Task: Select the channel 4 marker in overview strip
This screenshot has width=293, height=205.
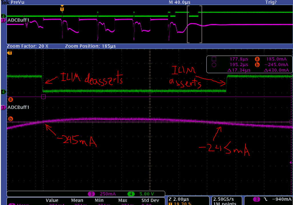Action: click(x=3, y=16)
